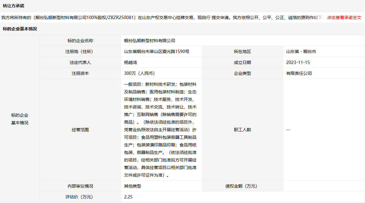
Task: Select the 内部审议情况 value 其他类型
Action: [133, 186]
